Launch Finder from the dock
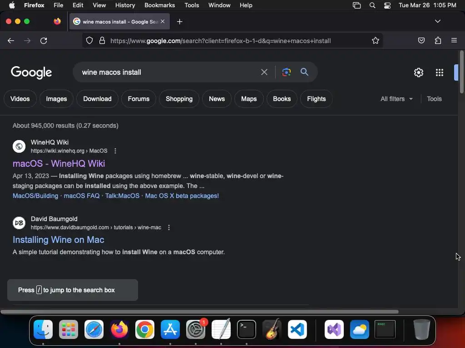 (43, 329)
